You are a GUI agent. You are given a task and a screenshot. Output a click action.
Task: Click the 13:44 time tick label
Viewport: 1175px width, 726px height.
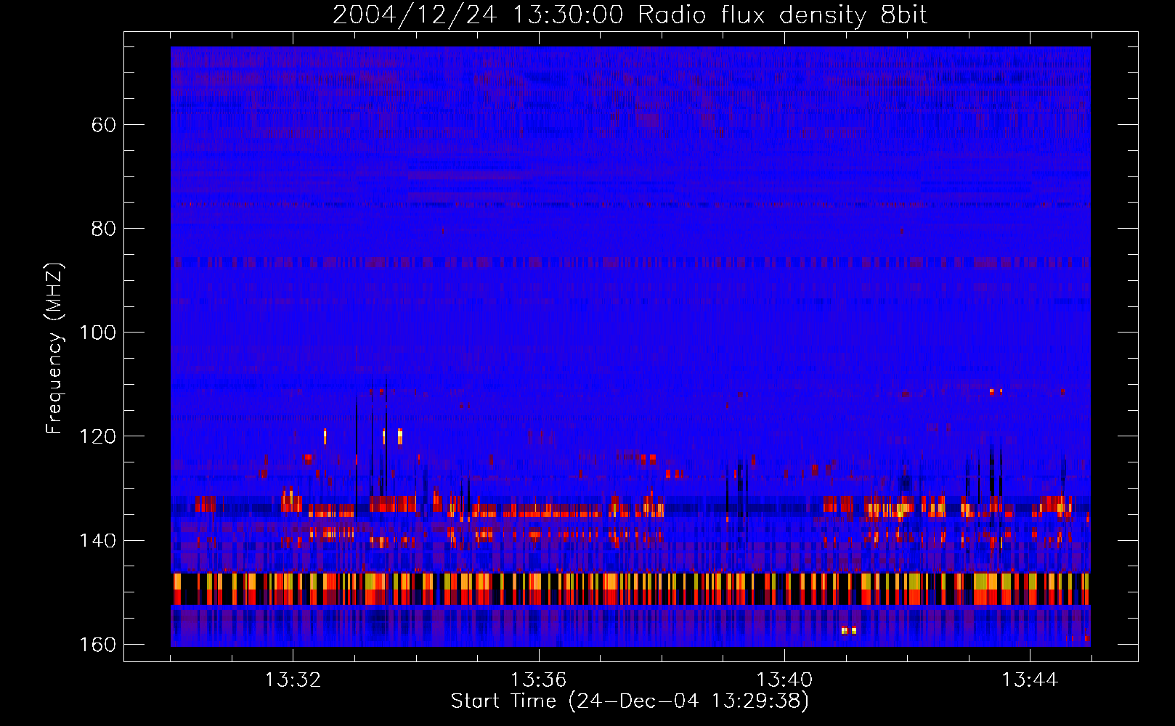coord(1030,680)
